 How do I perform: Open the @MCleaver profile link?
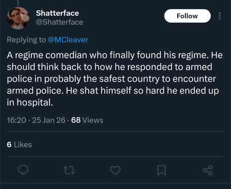[68, 40]
